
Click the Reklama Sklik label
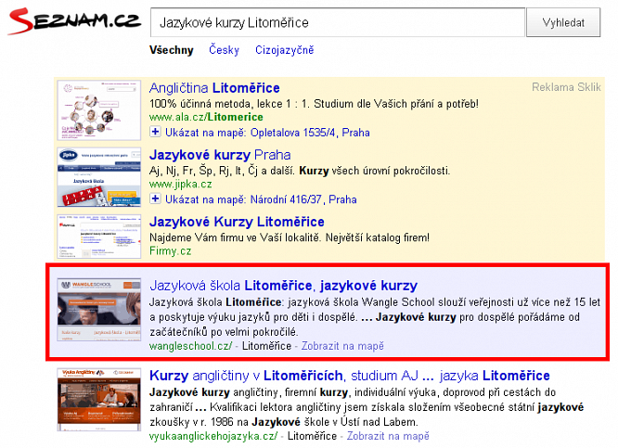566,87
